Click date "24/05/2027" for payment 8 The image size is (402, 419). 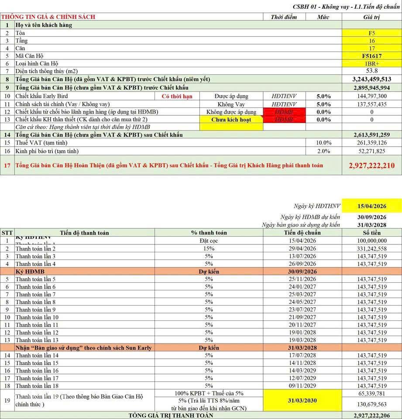click(302, 302)
